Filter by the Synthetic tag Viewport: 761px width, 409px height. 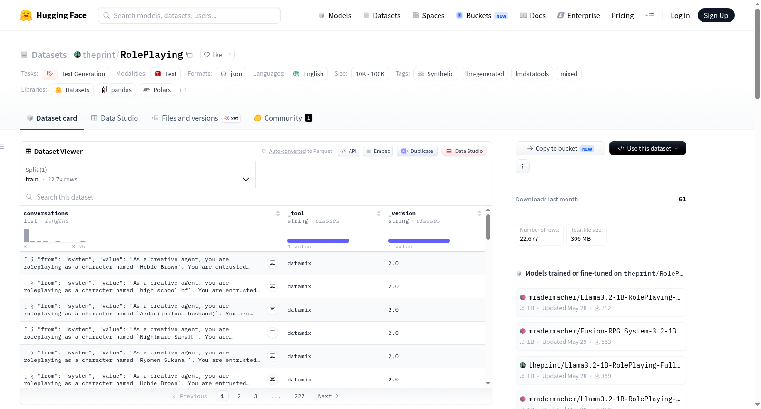(x=436, y=74)
